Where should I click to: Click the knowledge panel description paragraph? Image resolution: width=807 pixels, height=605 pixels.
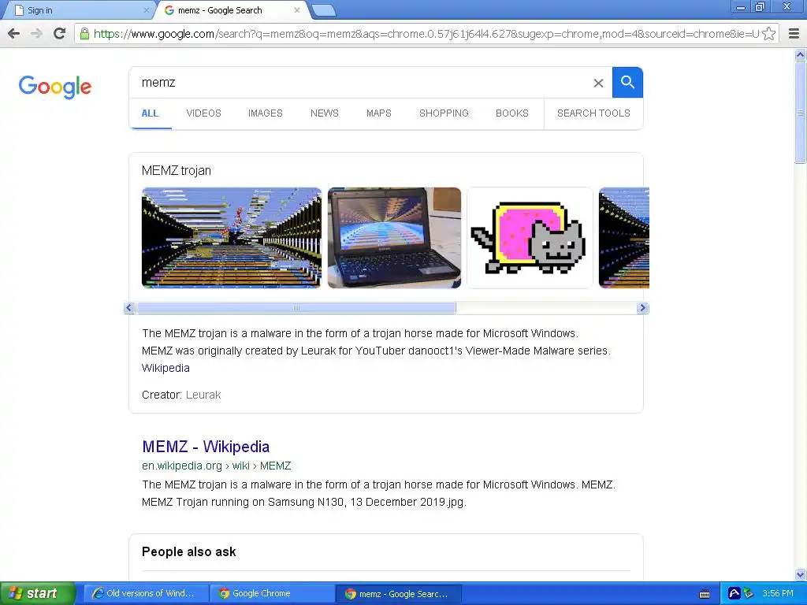[x=376, y=342]
